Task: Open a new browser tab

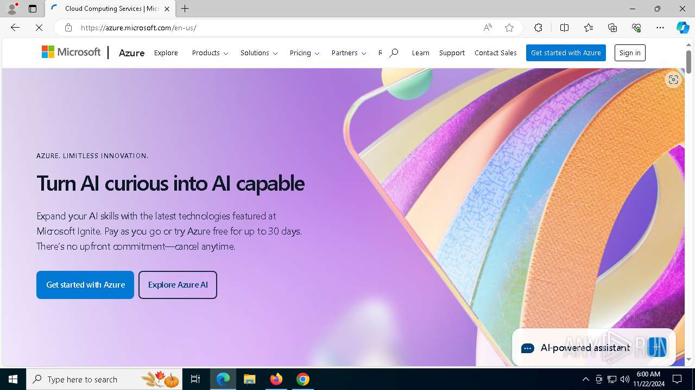Action: pos(185,9)
